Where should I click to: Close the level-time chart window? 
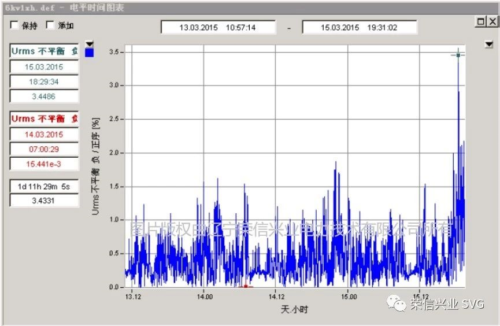click(492, 21)
